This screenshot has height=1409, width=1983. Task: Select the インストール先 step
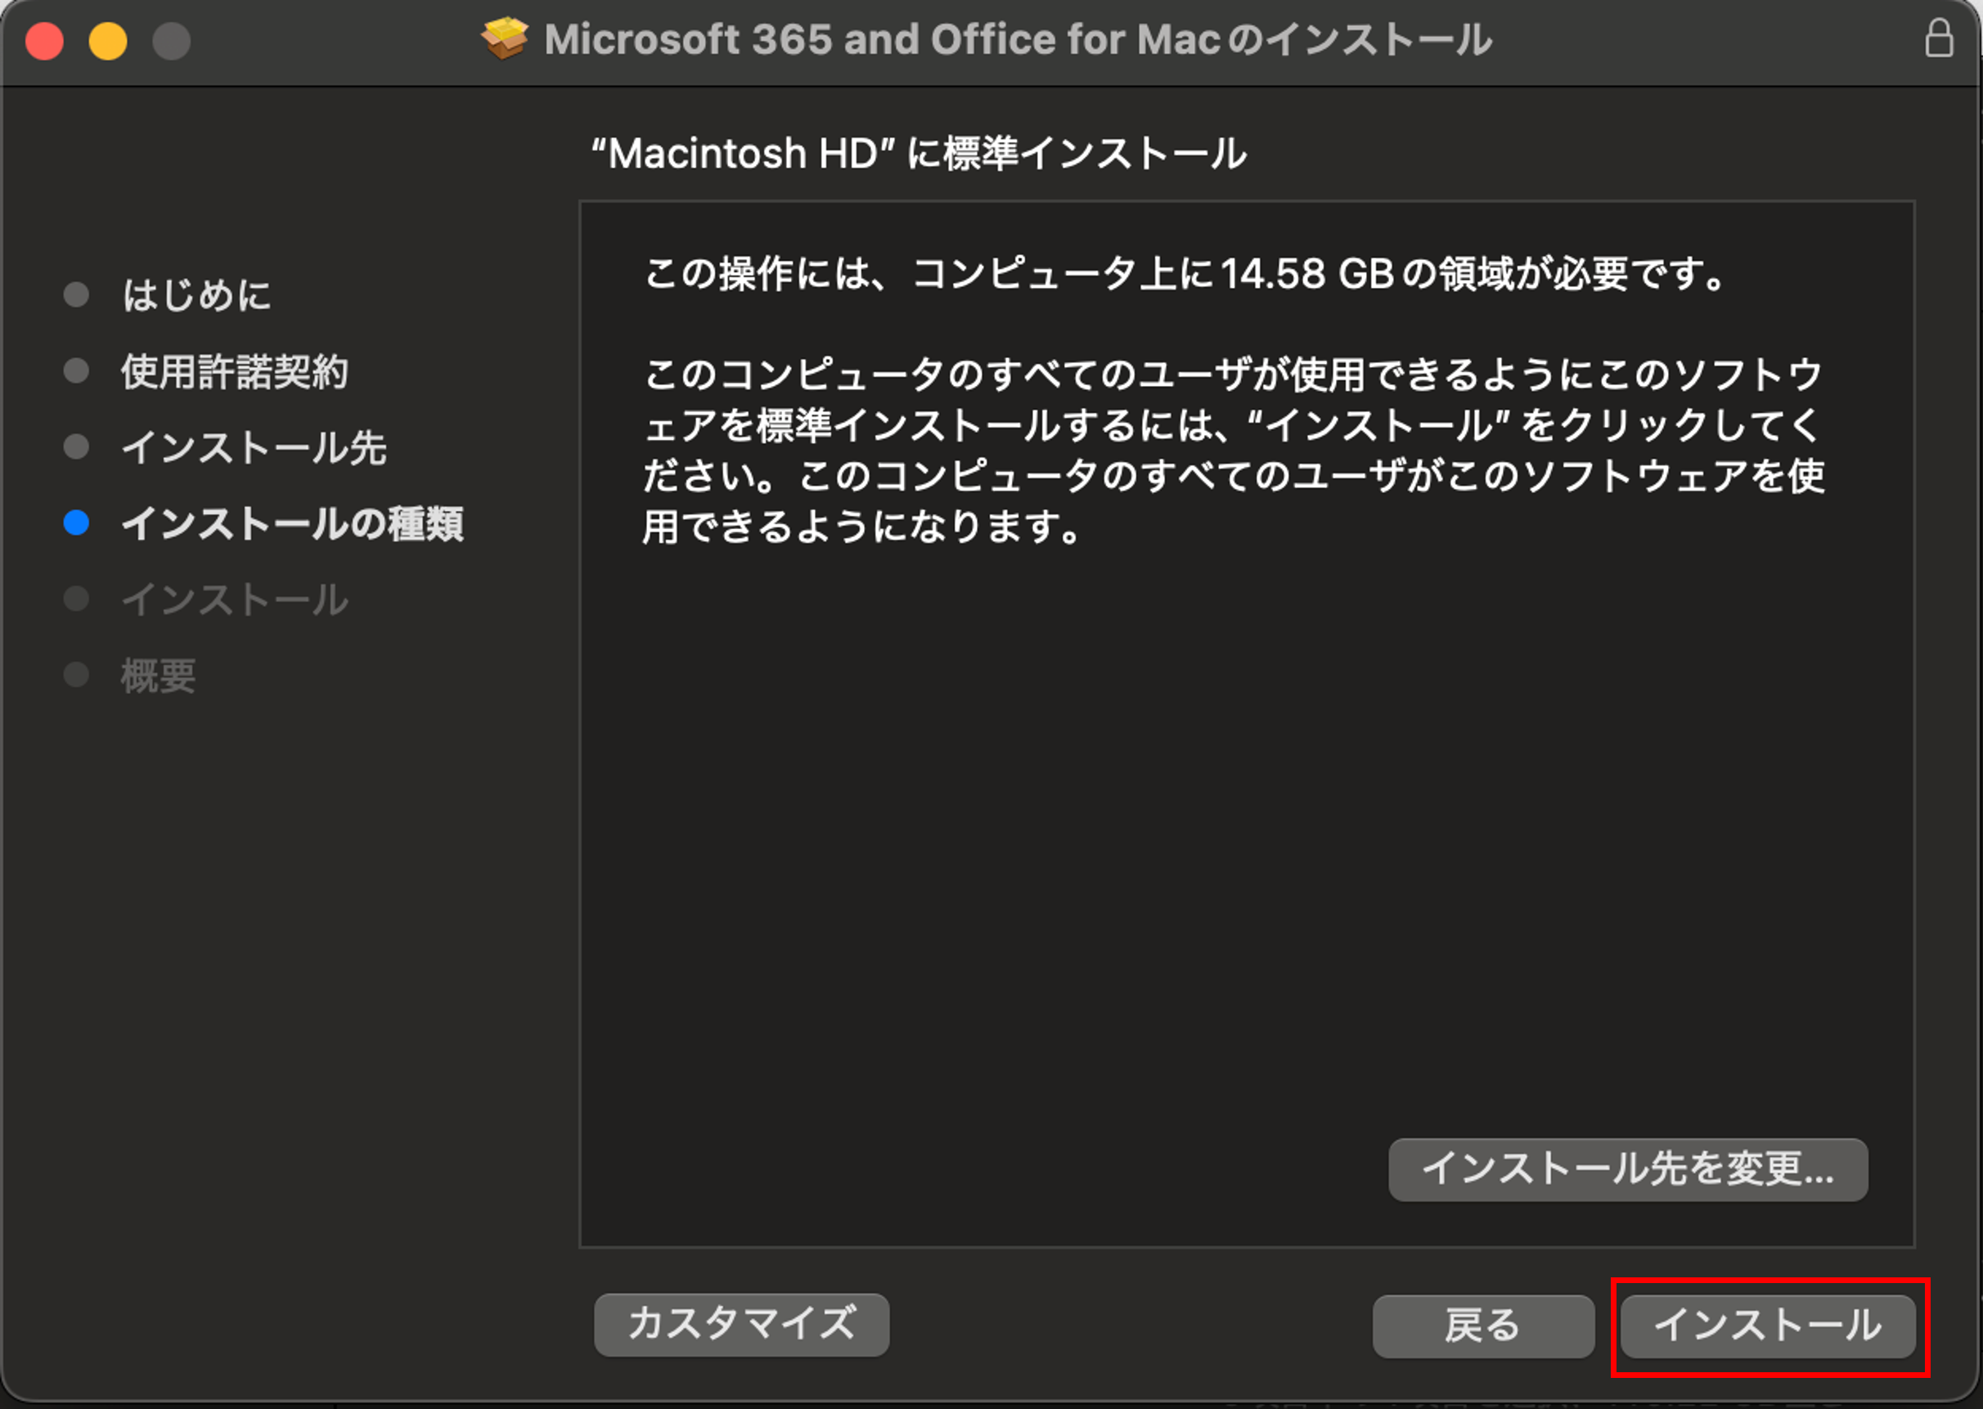coord(254,447)
